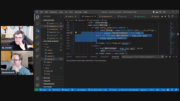Screen dimensions: 180x101
Task: Click line and column position indicator
Action: [x=129, y=90]
